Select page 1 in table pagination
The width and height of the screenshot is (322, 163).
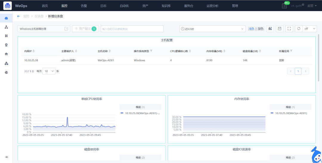click(x=298, y=71)
